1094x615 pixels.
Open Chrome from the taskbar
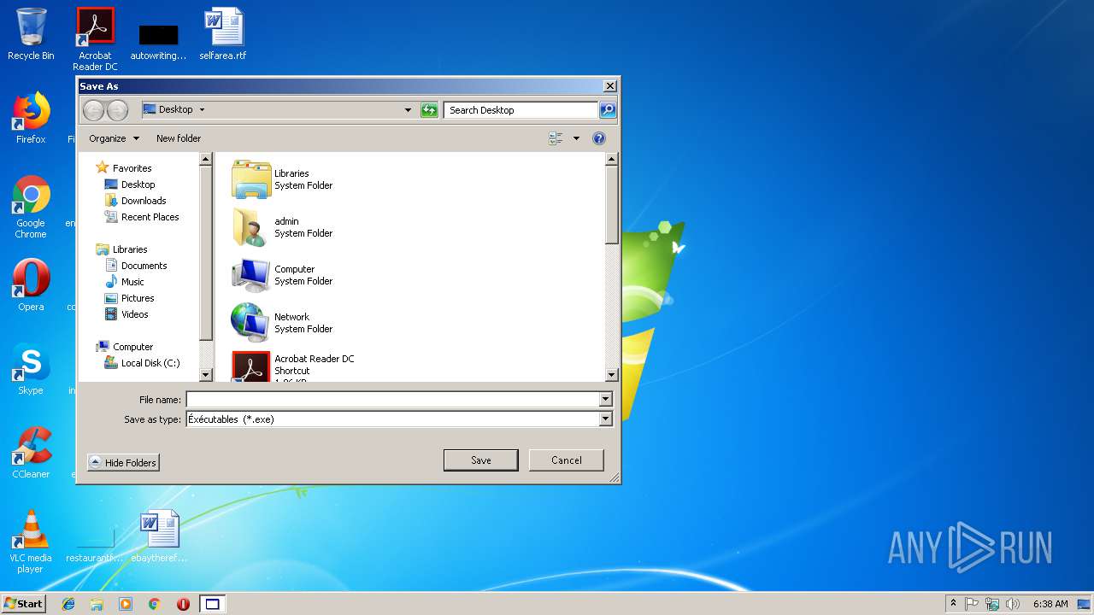coord(155,604)
